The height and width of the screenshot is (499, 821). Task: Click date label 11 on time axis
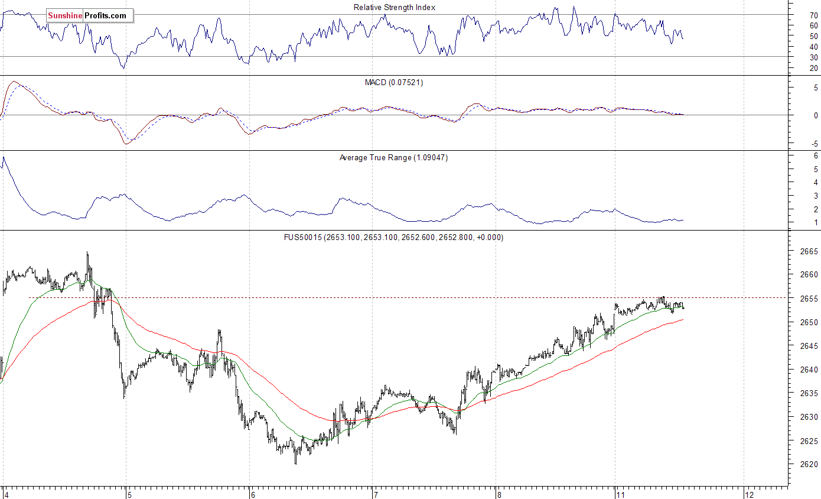coord(621,494)
